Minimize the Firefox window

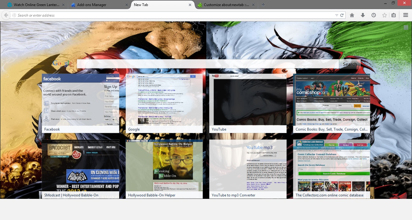(385, 3)
